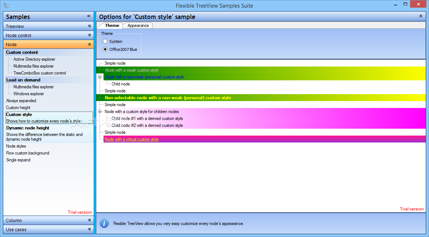Select the Always expanded sample
Viewport: 429px width, 237px height.
click(x=21, y=100)
